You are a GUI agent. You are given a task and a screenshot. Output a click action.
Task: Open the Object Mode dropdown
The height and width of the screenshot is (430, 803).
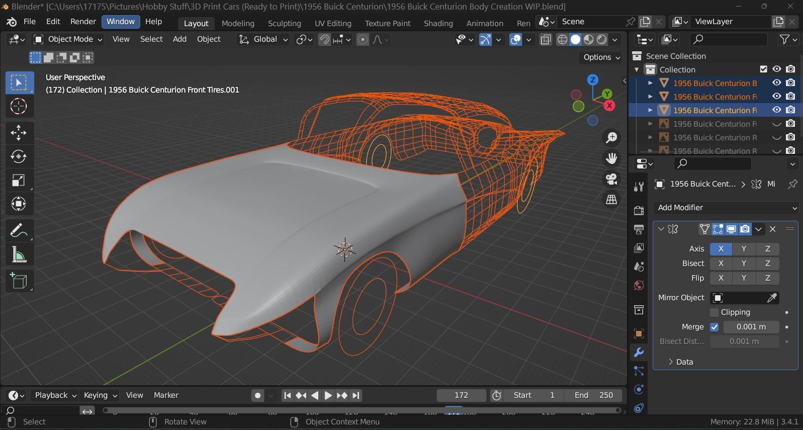coord(68,39)
